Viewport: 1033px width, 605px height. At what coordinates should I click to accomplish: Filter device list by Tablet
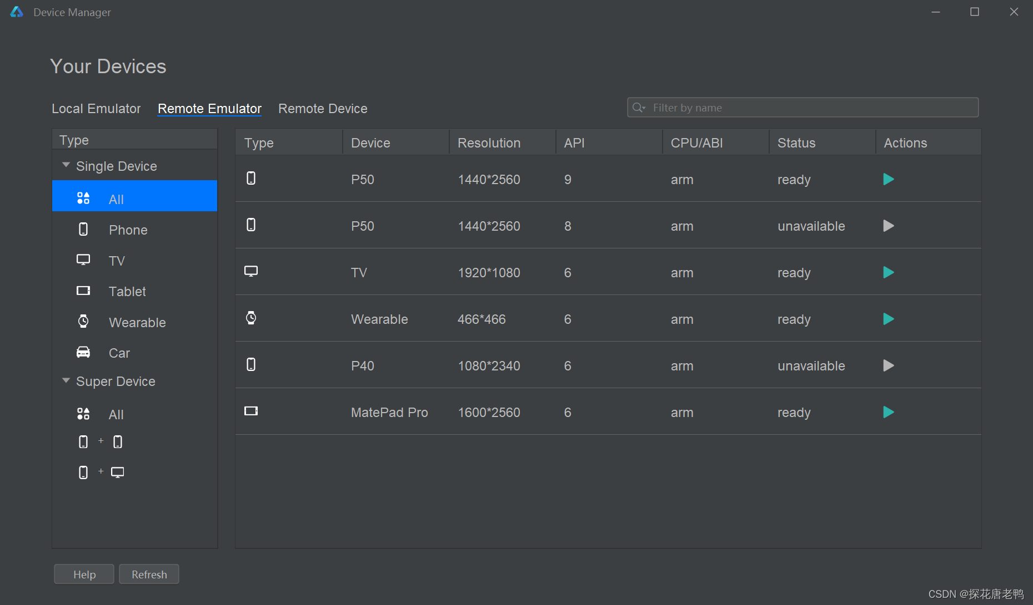(x=134, y=291)
